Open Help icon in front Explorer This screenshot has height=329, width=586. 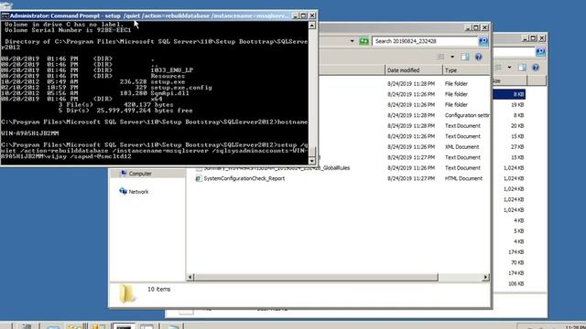[x=478, y=57]
